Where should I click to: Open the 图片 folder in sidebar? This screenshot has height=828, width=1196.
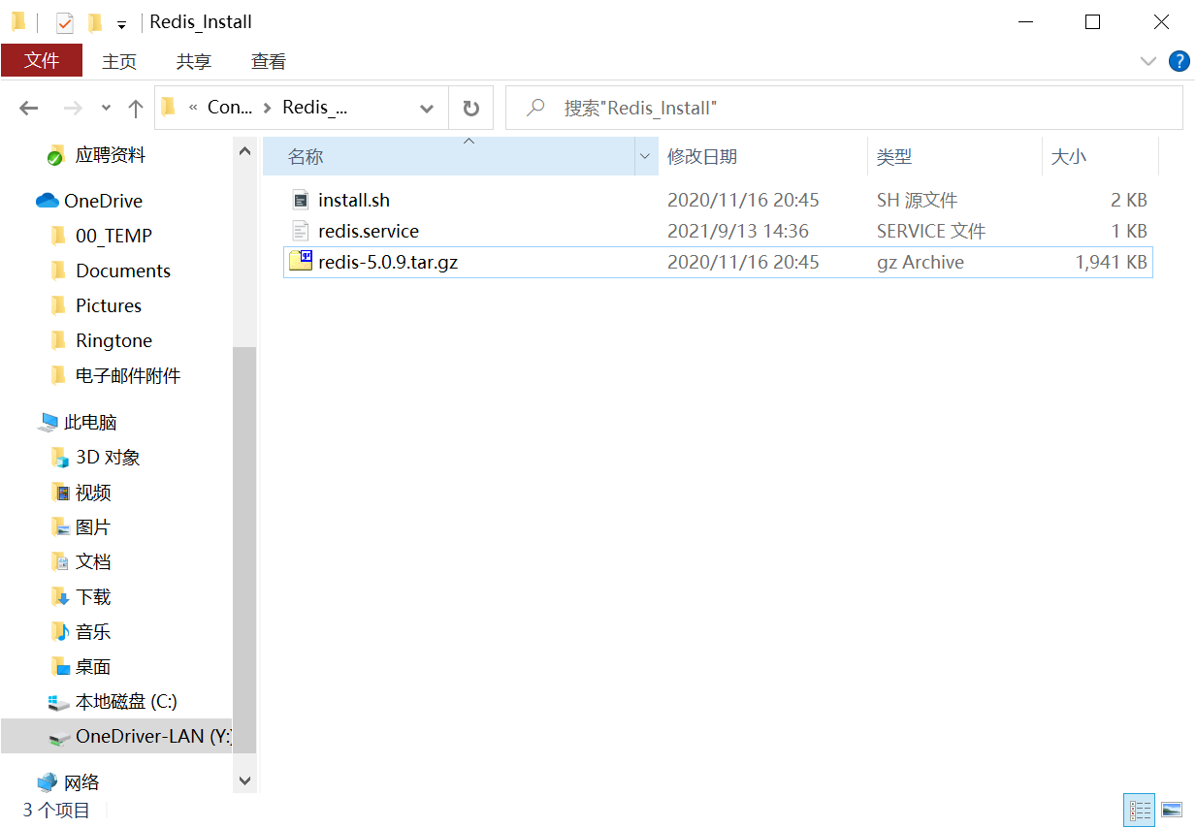click(x=93, y=526)
